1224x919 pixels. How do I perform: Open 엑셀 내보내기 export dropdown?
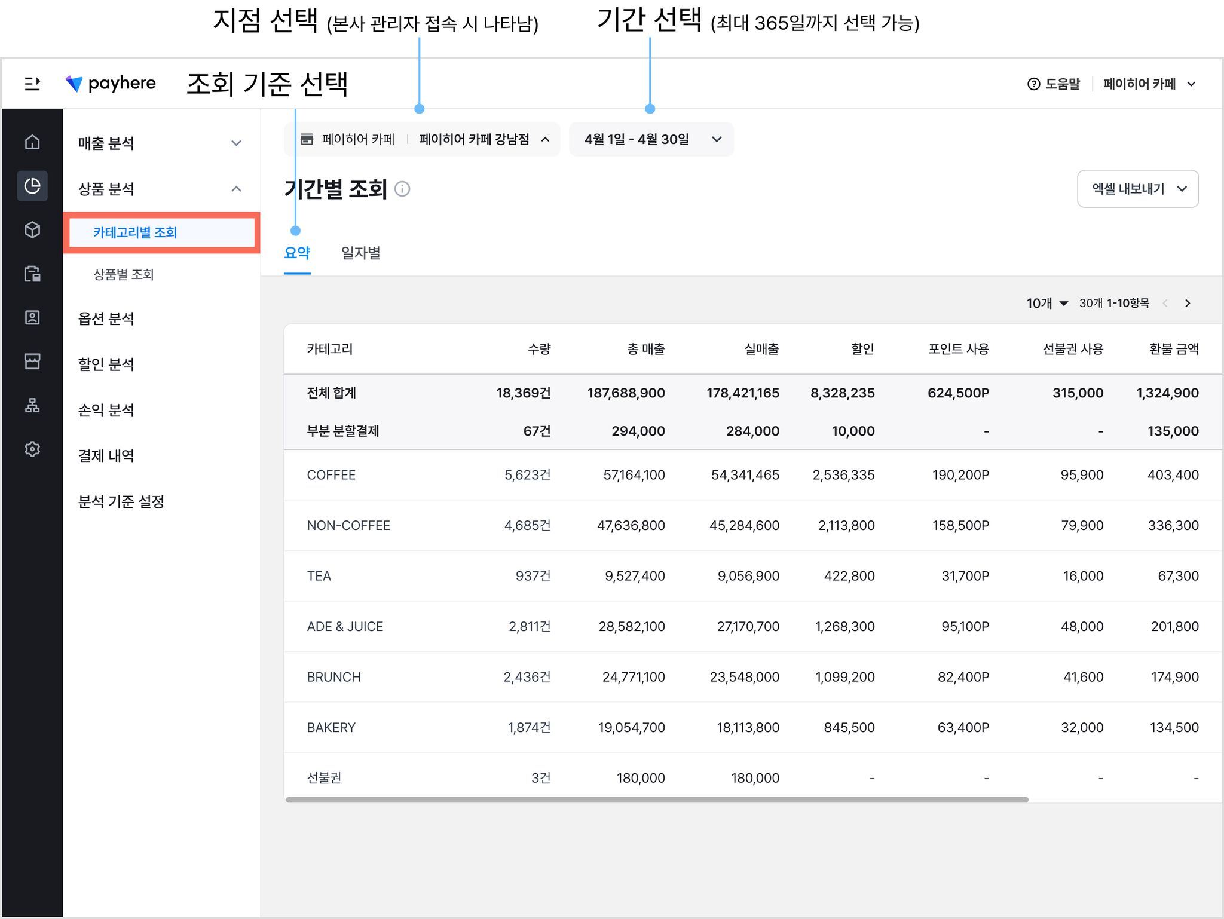click(1138, 189)
